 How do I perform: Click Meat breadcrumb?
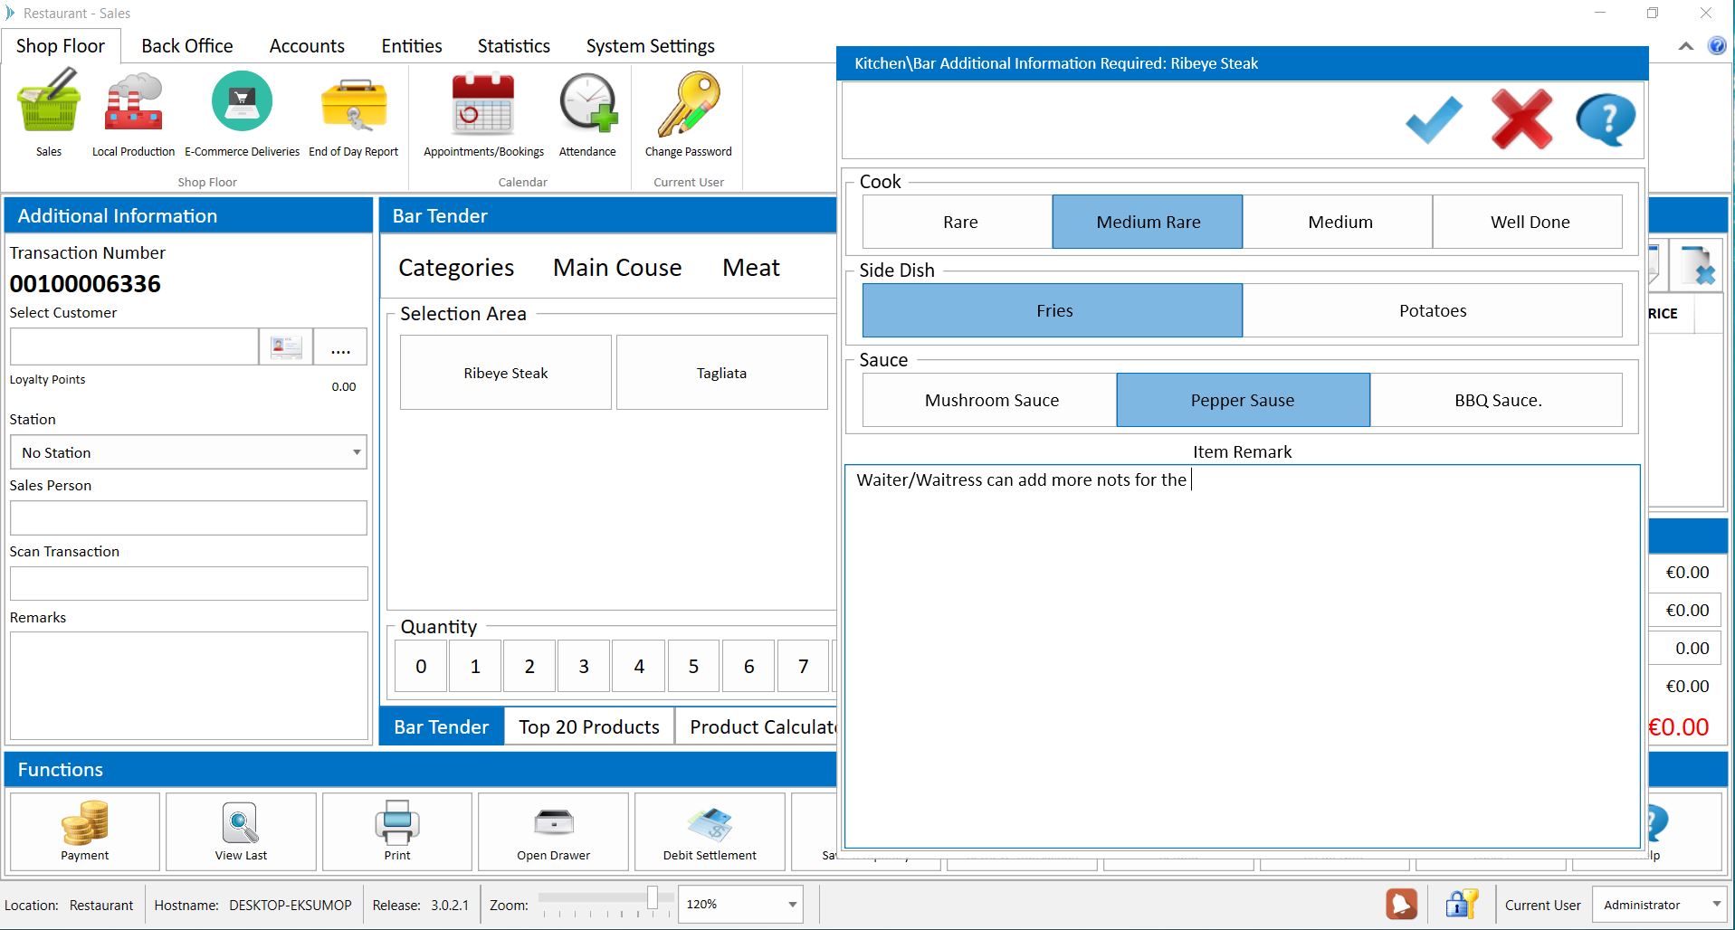[x=751, y=268]
